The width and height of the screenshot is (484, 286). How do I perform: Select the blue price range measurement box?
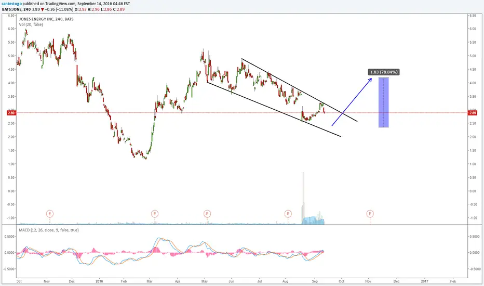tap(384, 102)
